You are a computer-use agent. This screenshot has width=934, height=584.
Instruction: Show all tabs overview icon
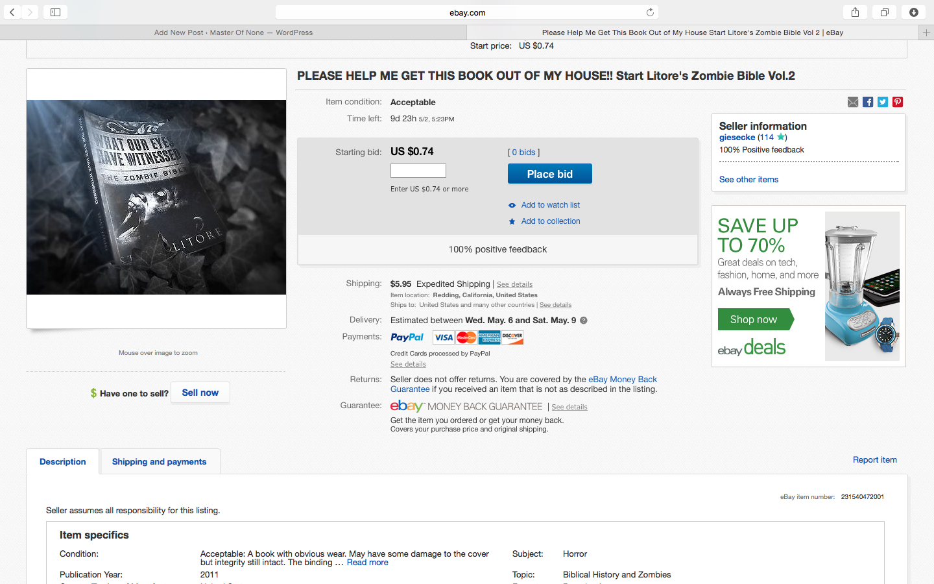coord(884,12)
